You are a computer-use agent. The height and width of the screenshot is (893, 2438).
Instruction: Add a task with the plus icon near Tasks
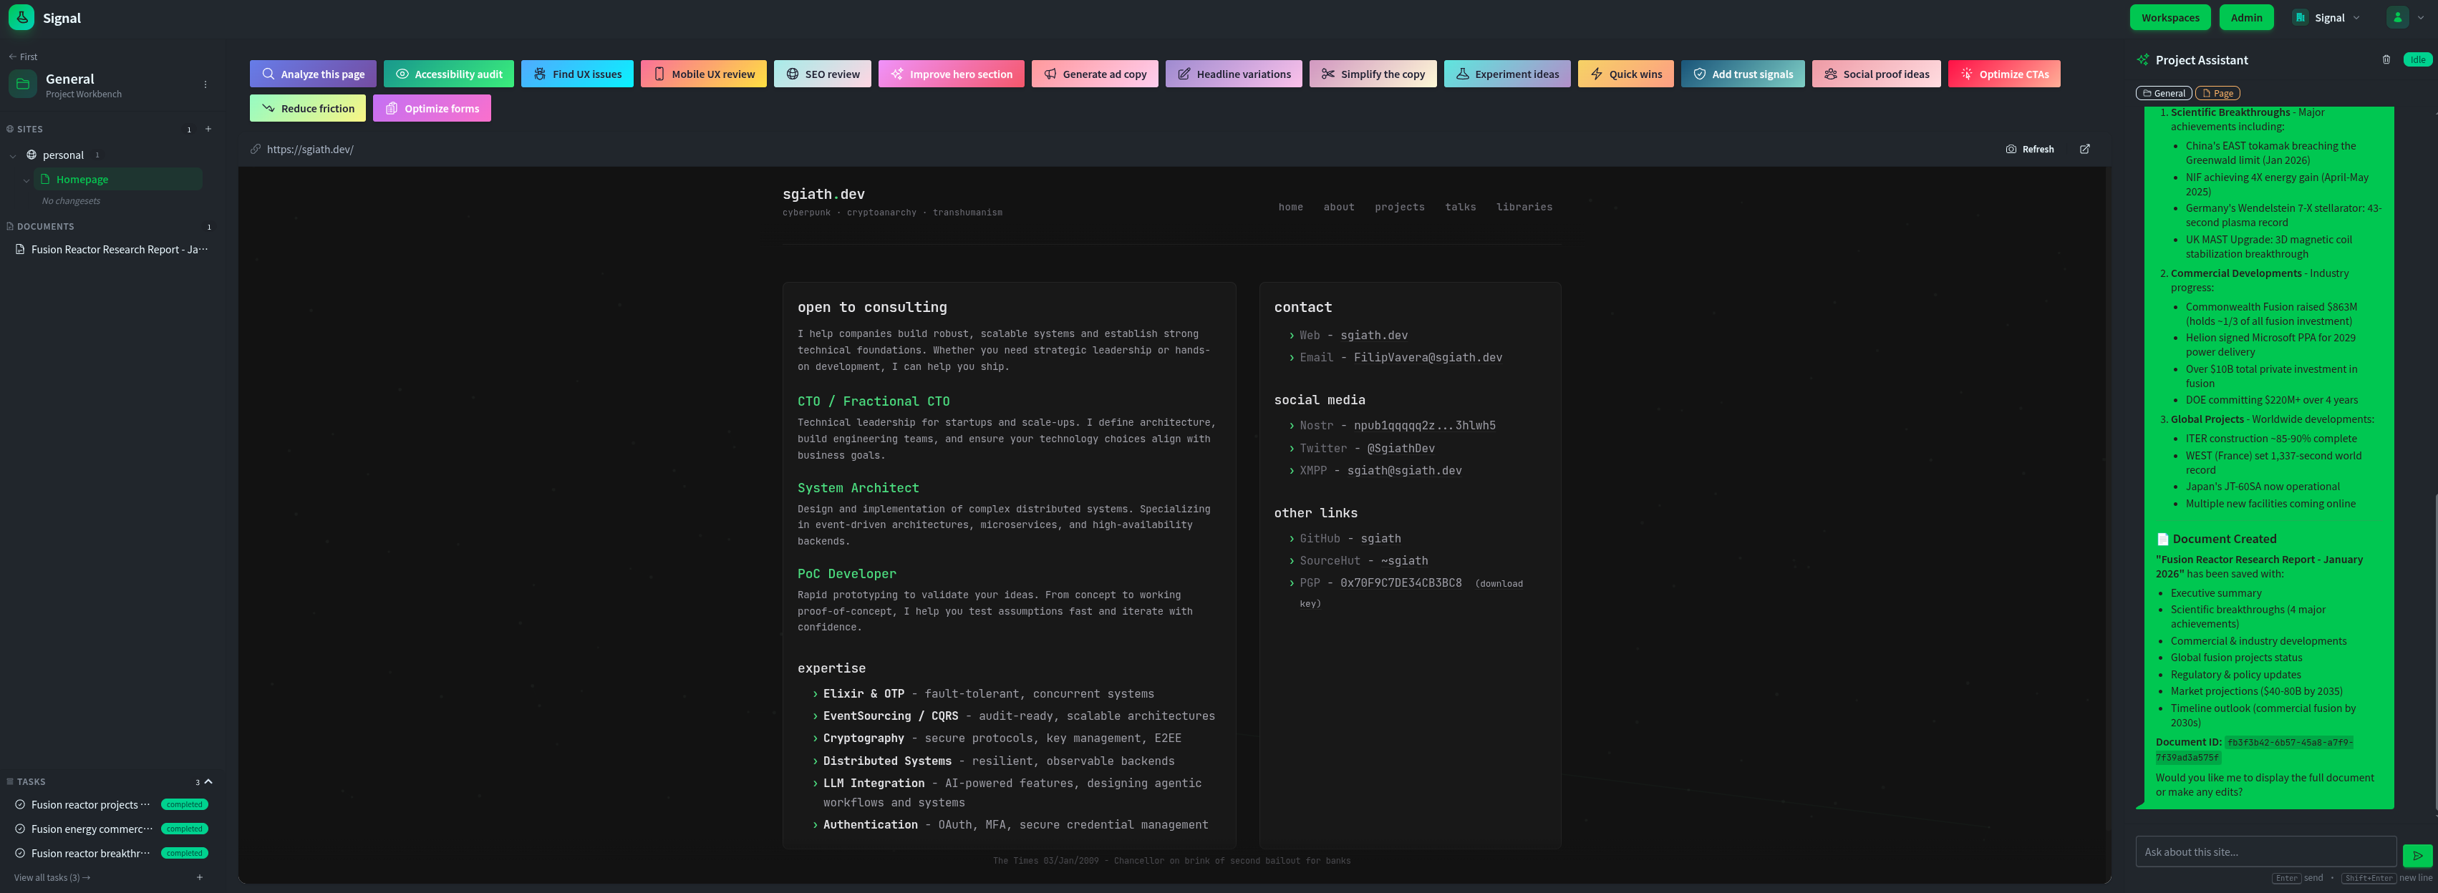click(199, 877)
